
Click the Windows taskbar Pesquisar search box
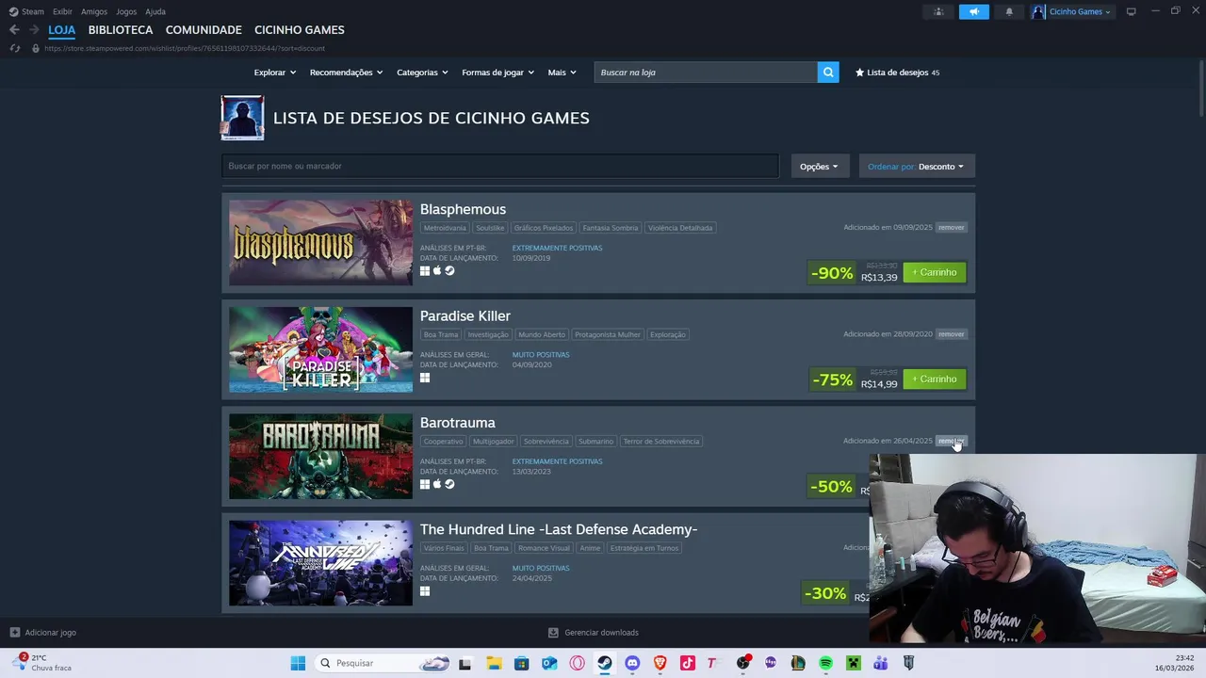pyautogui.click(x=381, y=663)
